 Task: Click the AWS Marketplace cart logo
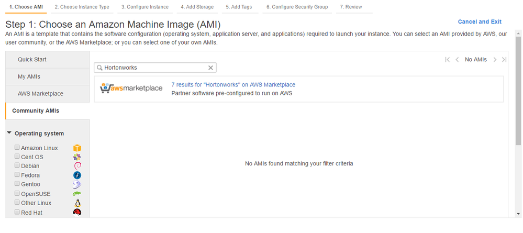(131, 88)
